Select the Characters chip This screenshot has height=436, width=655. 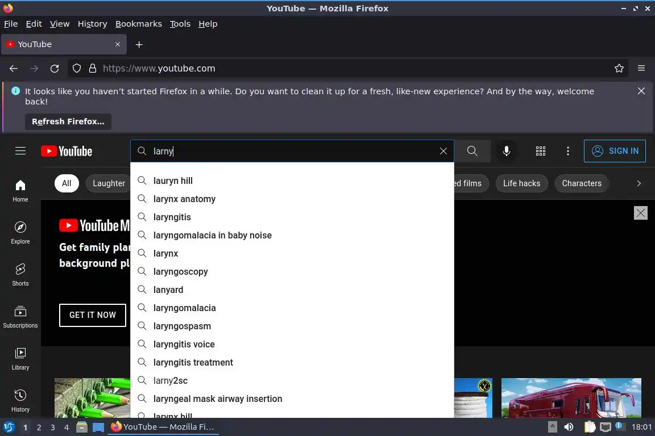point(582,183)
